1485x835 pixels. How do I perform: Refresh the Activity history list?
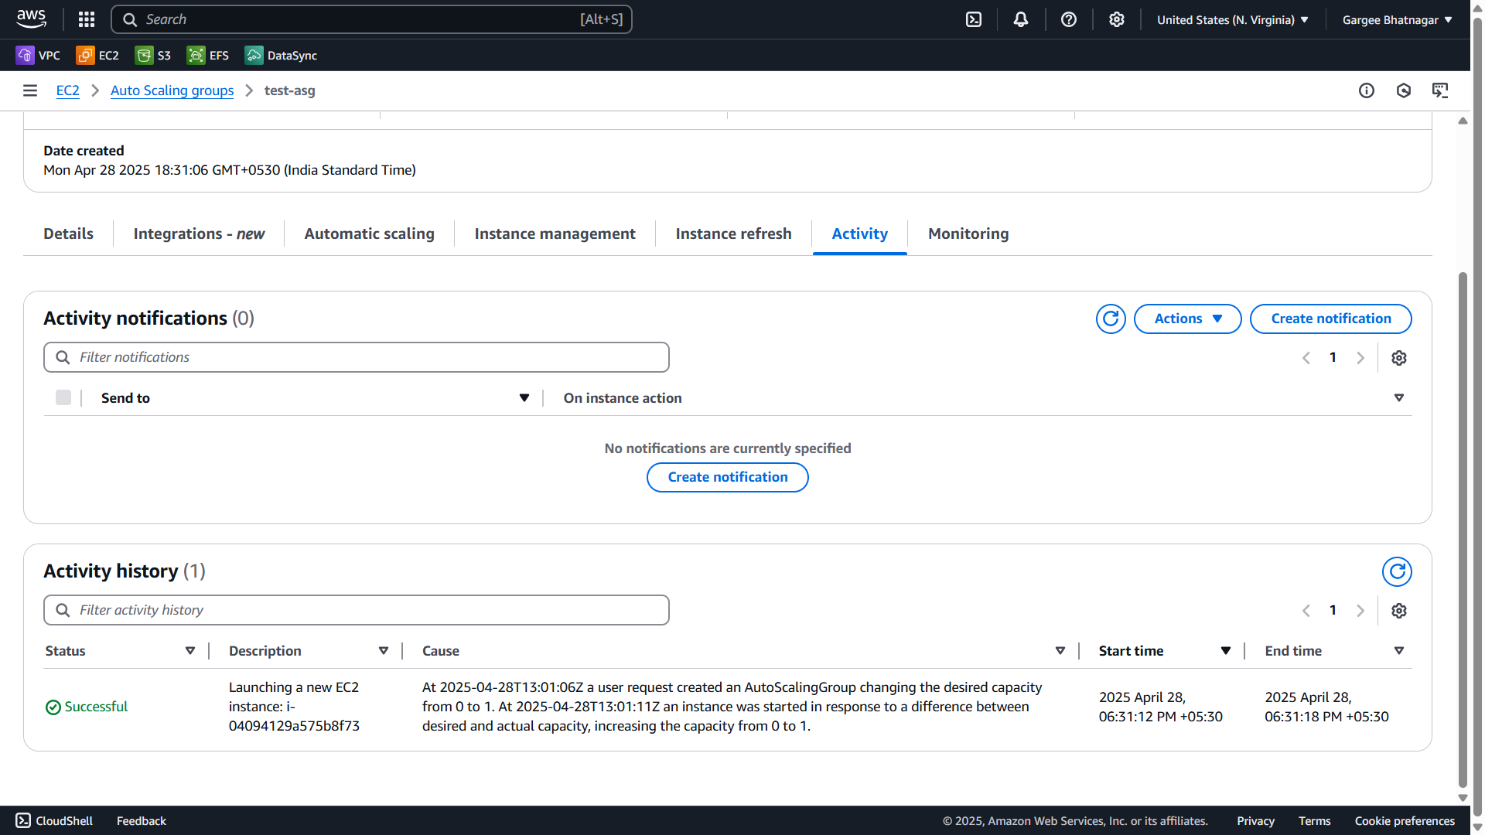(1397, 571)
